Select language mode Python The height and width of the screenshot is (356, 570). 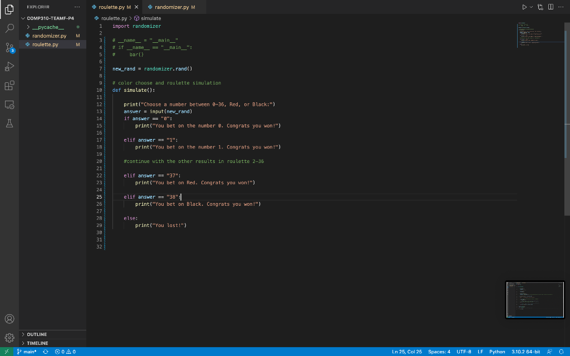497,352
